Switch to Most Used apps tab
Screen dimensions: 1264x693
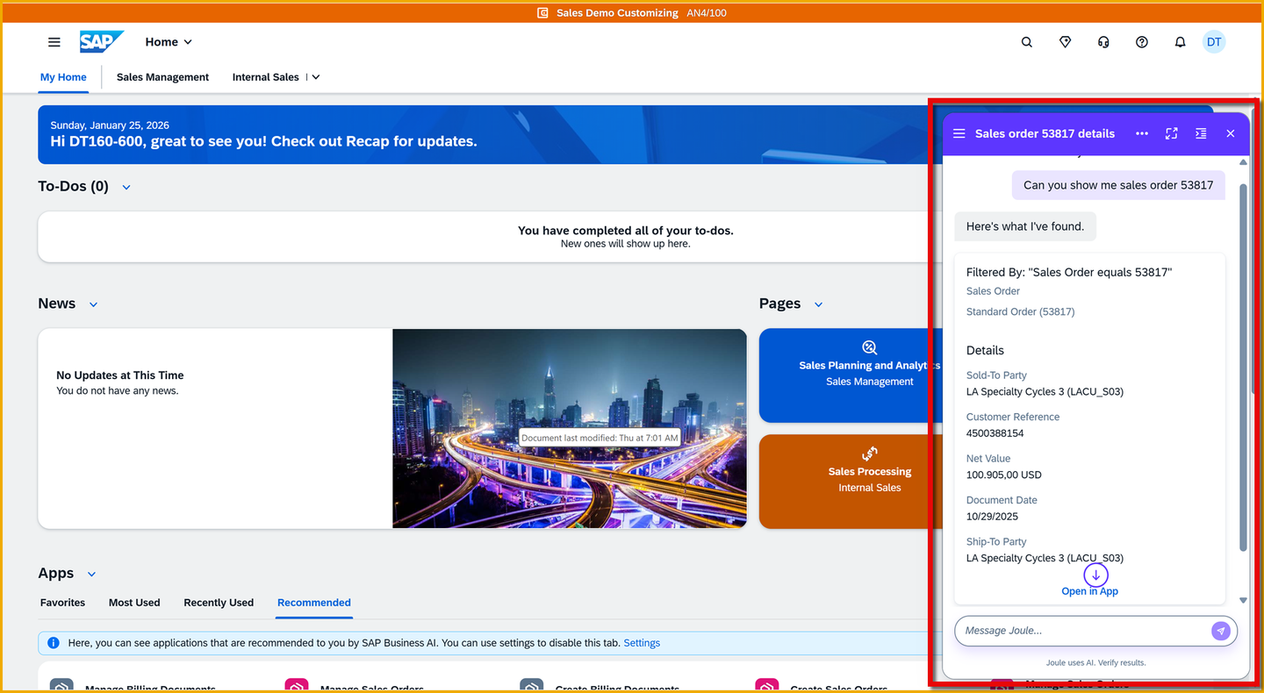click(134, 603)
